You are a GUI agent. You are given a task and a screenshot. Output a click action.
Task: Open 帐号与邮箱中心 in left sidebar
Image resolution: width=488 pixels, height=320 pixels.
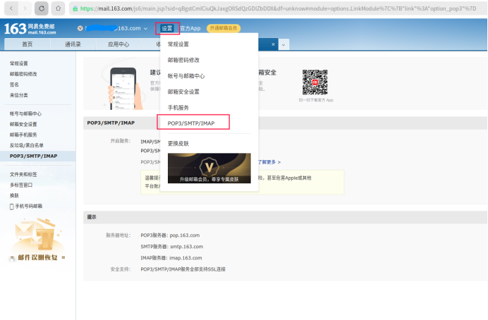[25, 113]
